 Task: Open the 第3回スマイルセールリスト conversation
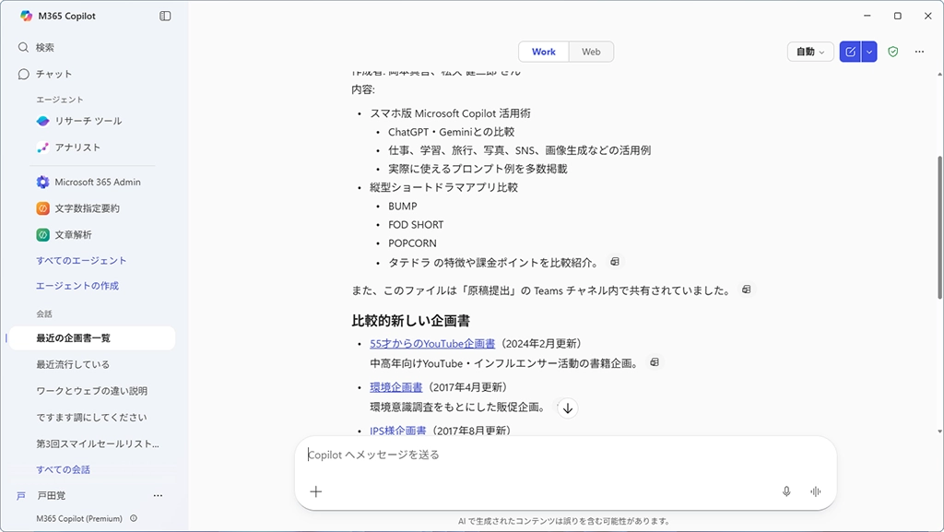pyautogui.click(x=98, y=444)
